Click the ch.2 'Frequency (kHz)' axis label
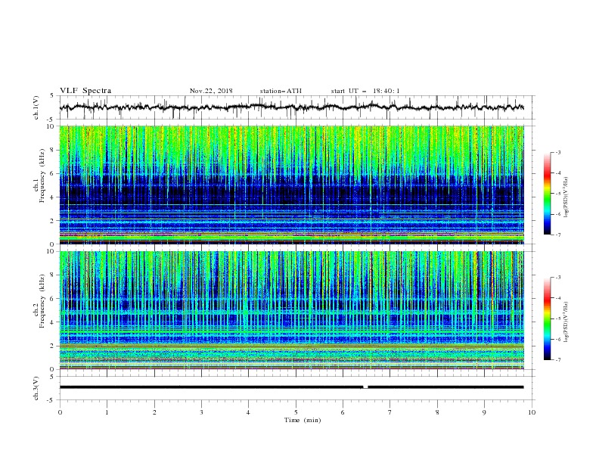Viewport: 599px width, 463px height. [42, 301]
